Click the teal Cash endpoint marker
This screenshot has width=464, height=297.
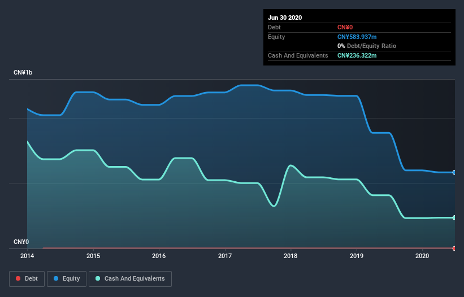[x=454, y=217]
